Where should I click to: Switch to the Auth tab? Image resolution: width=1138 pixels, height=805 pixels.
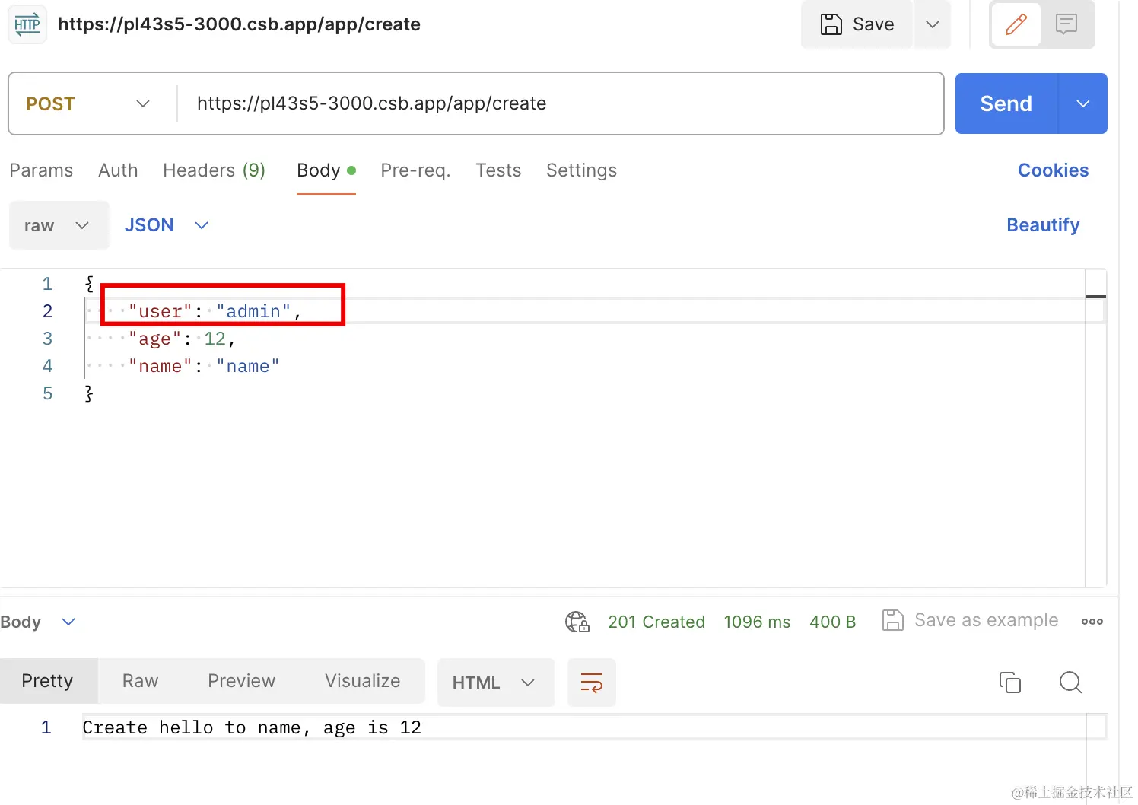point(118,170)
